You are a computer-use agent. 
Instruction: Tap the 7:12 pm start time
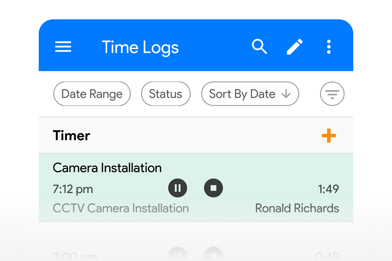[x=73, y=188]
